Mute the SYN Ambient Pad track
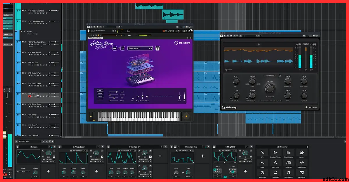Viewport: 349px width, 182px height. [23, 73]
